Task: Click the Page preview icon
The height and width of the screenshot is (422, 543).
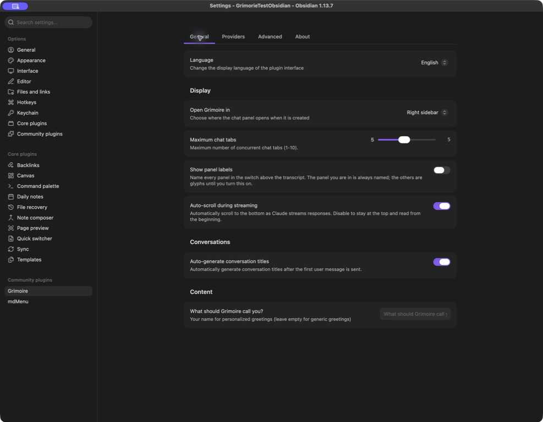Action: (x=11, y=228)
